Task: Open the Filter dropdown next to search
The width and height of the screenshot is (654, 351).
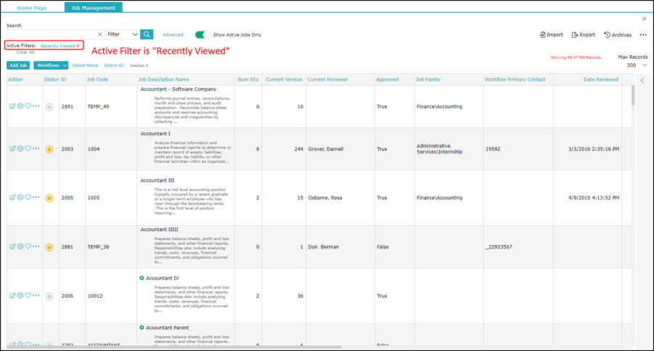Action: (122, 34)
